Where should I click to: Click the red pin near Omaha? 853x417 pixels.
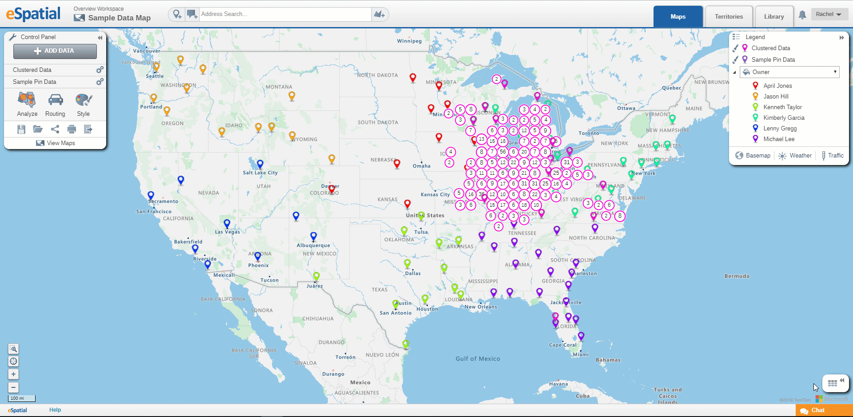[x=397, y=164]
